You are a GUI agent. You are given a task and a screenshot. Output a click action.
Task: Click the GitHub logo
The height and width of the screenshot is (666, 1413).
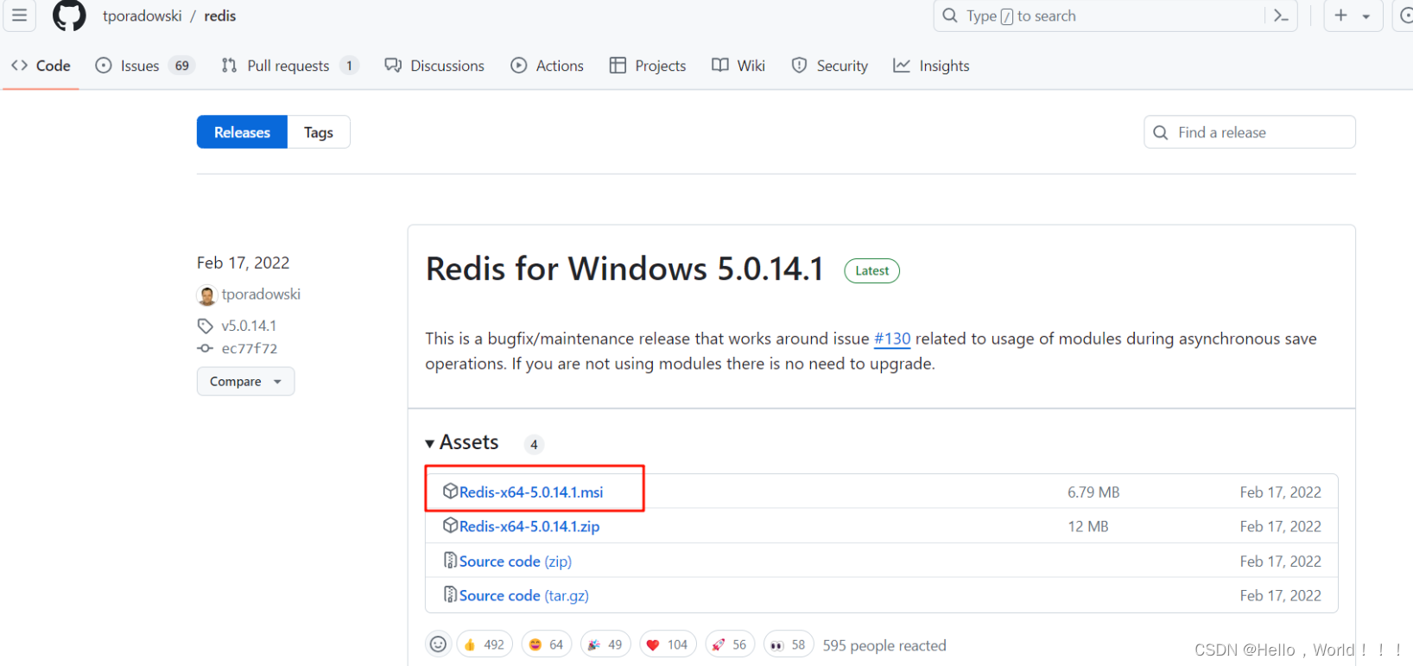click(x=69, y=16)
